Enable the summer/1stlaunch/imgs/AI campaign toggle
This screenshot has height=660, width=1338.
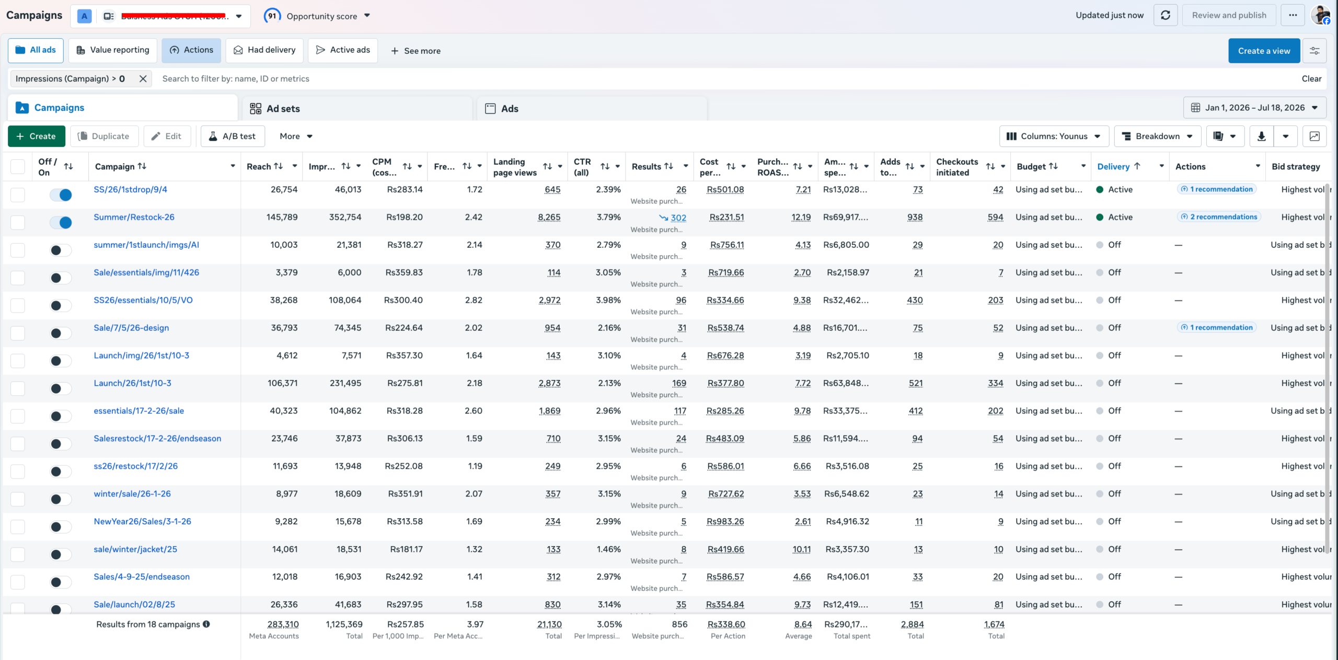click(x=61, y=250)
